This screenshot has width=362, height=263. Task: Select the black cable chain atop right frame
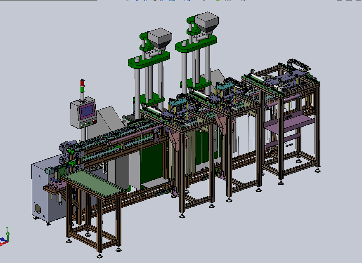tap(299, 63)
